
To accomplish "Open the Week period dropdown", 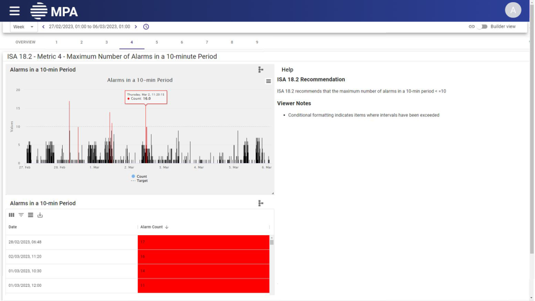I will 24,27.
